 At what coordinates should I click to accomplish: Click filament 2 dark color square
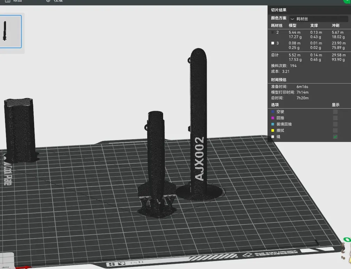(273, 32)
